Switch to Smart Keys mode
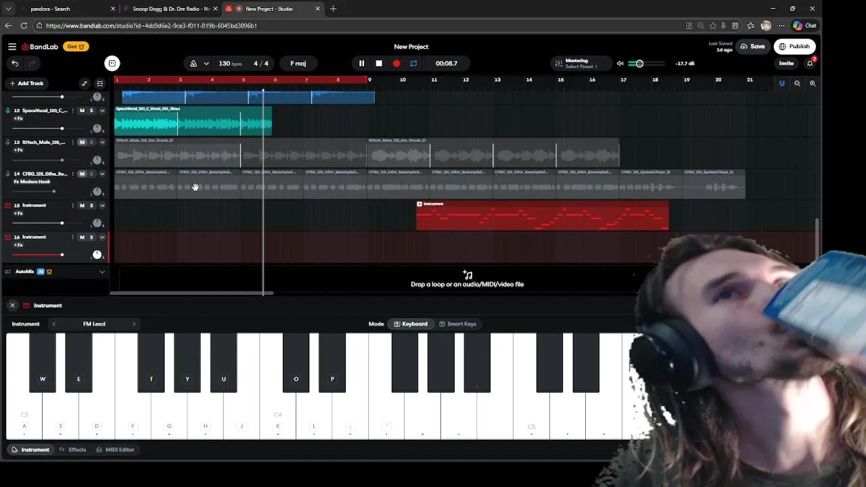Screen dimensions: 866x487 click(457, 324)
